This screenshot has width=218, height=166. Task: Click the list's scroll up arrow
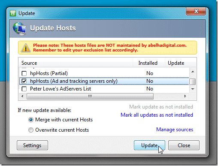(193, 72)
